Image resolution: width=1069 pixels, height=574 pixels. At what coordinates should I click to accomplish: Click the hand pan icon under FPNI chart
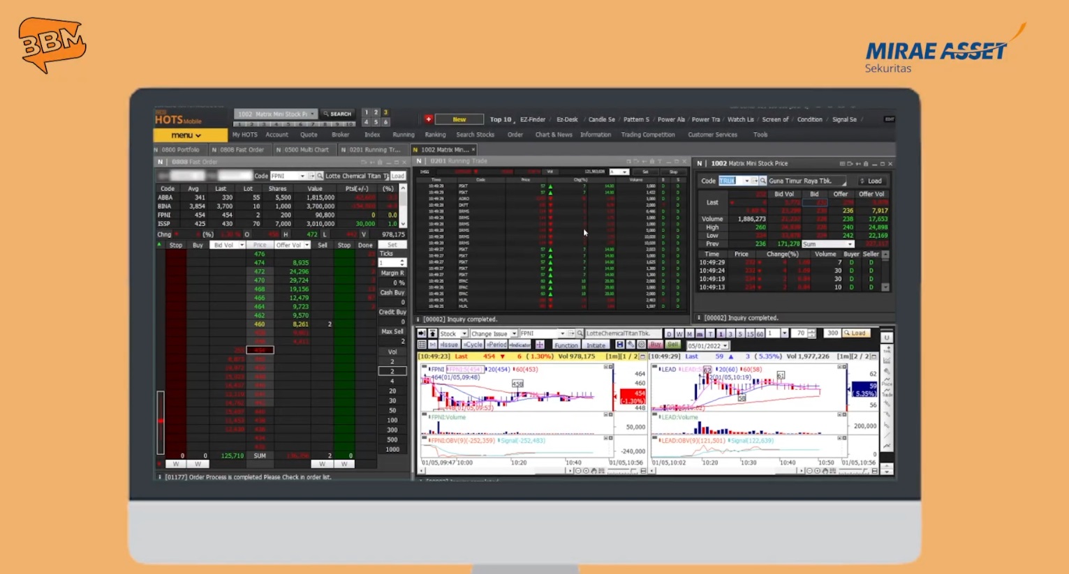click(594, 471)
